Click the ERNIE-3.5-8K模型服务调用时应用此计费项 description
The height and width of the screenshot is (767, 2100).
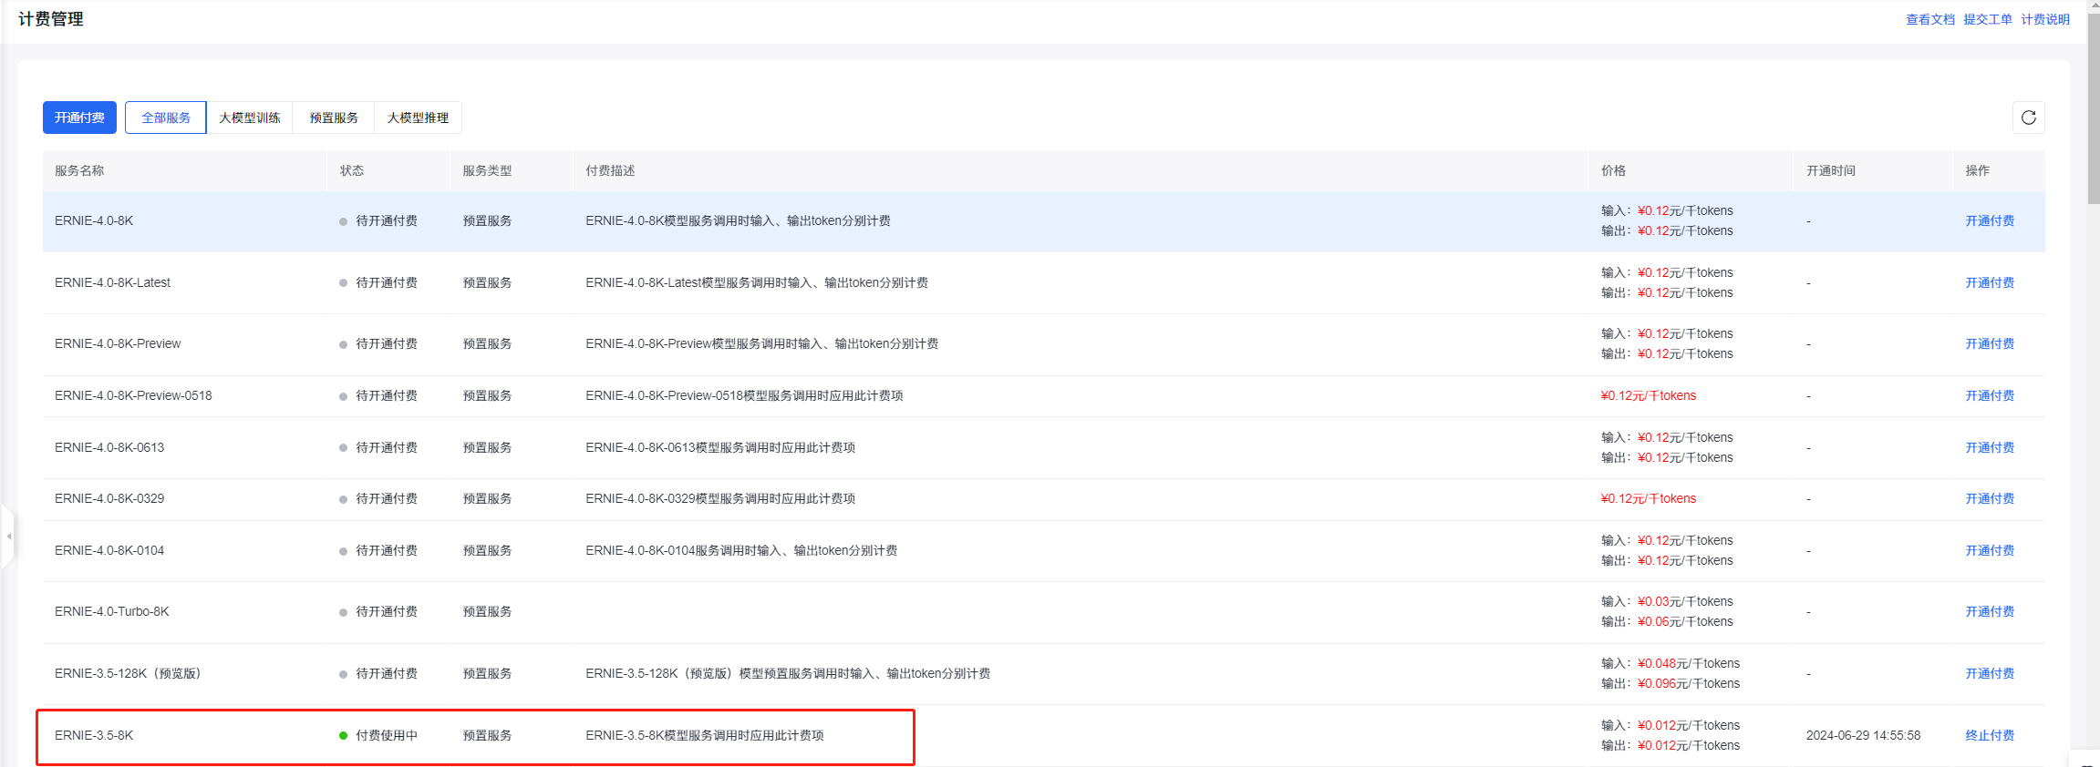point(705,736)
